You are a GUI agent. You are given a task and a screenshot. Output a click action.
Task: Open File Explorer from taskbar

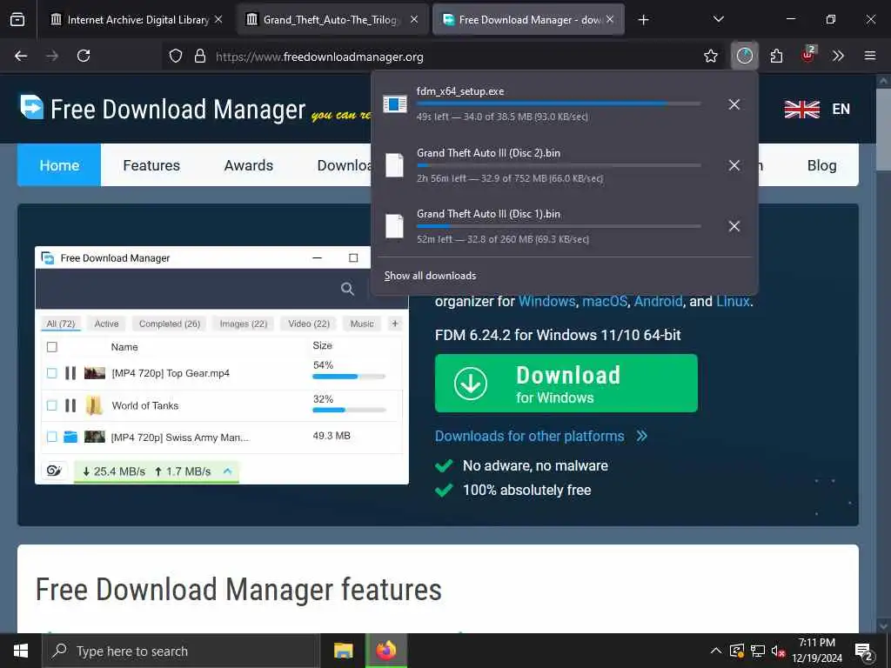coord(343,651)
